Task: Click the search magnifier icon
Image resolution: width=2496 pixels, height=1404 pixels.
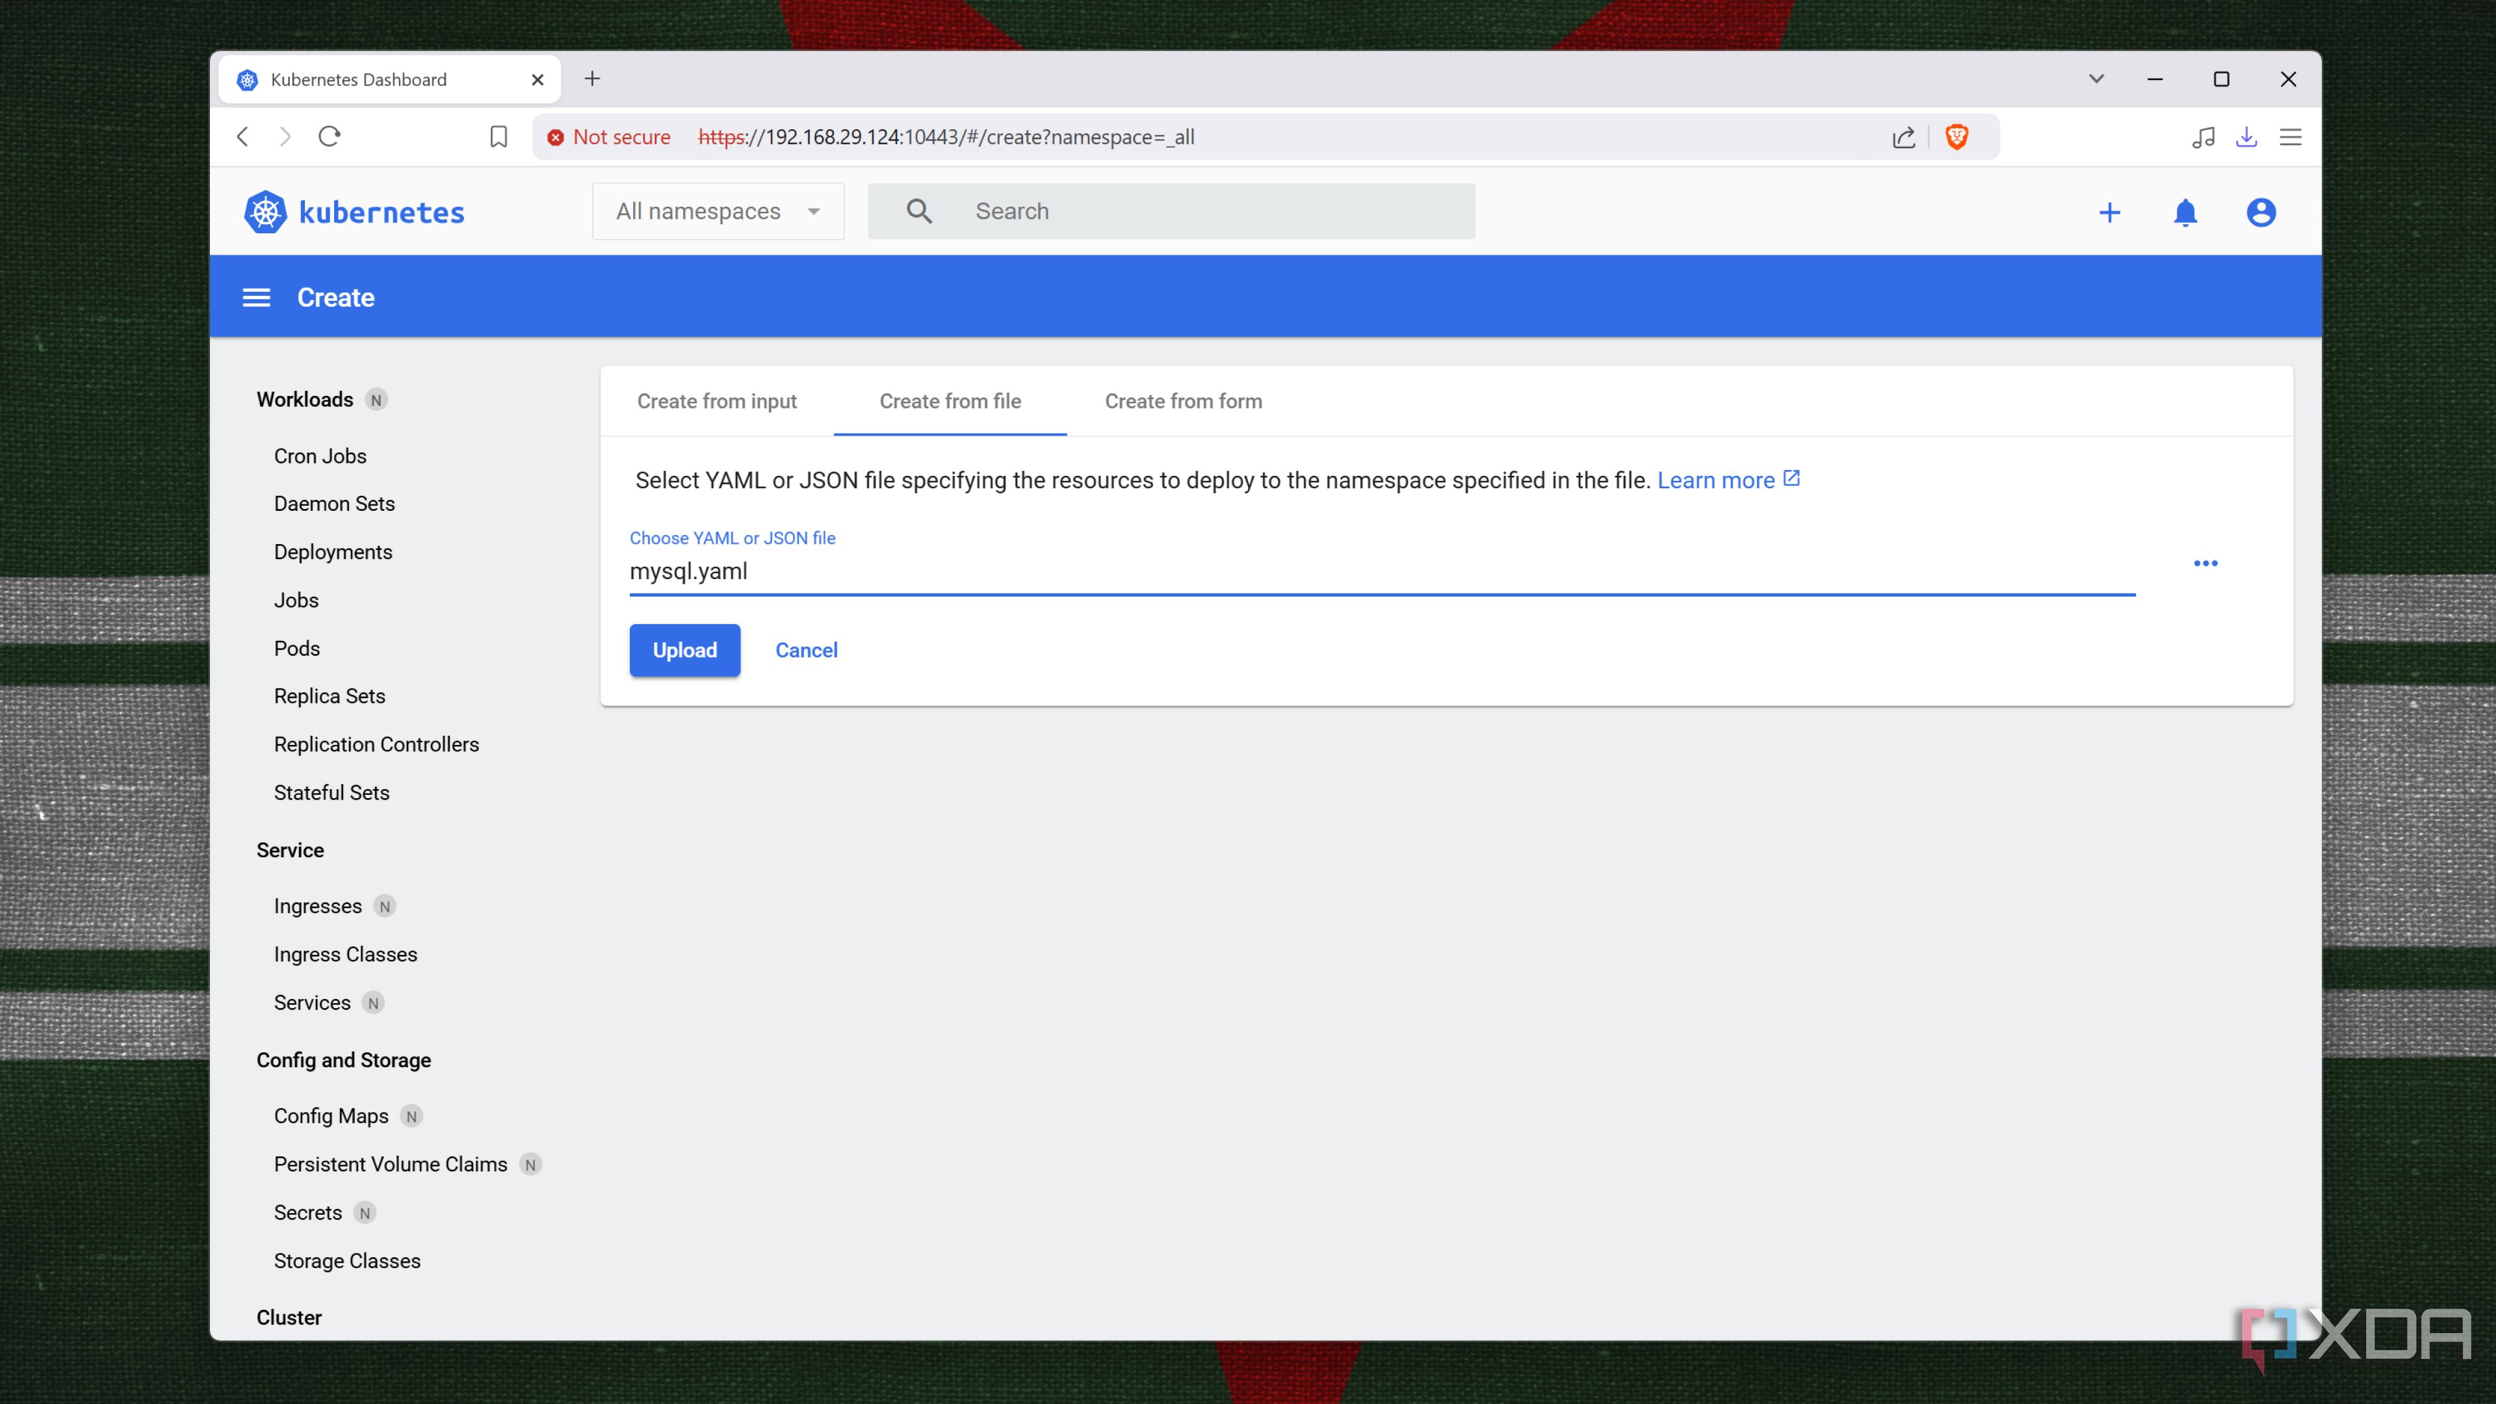Action: pos(918,211)
